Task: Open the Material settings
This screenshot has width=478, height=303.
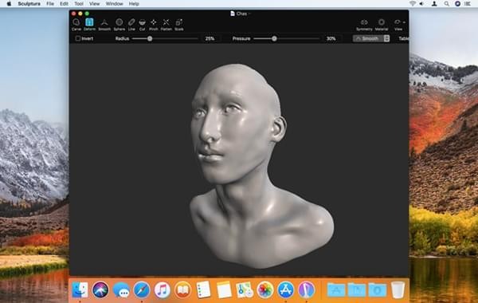Action: (382, 25)
